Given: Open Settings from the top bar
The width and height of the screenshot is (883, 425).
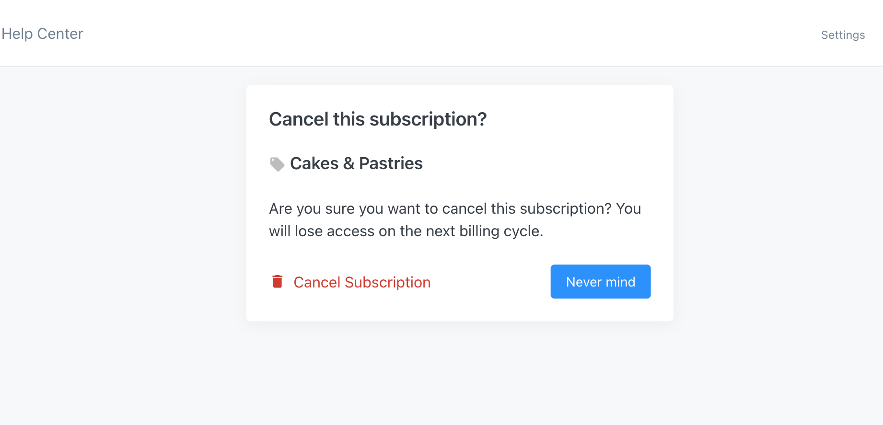Looking at the screenshot, I should tap(843, 35).
